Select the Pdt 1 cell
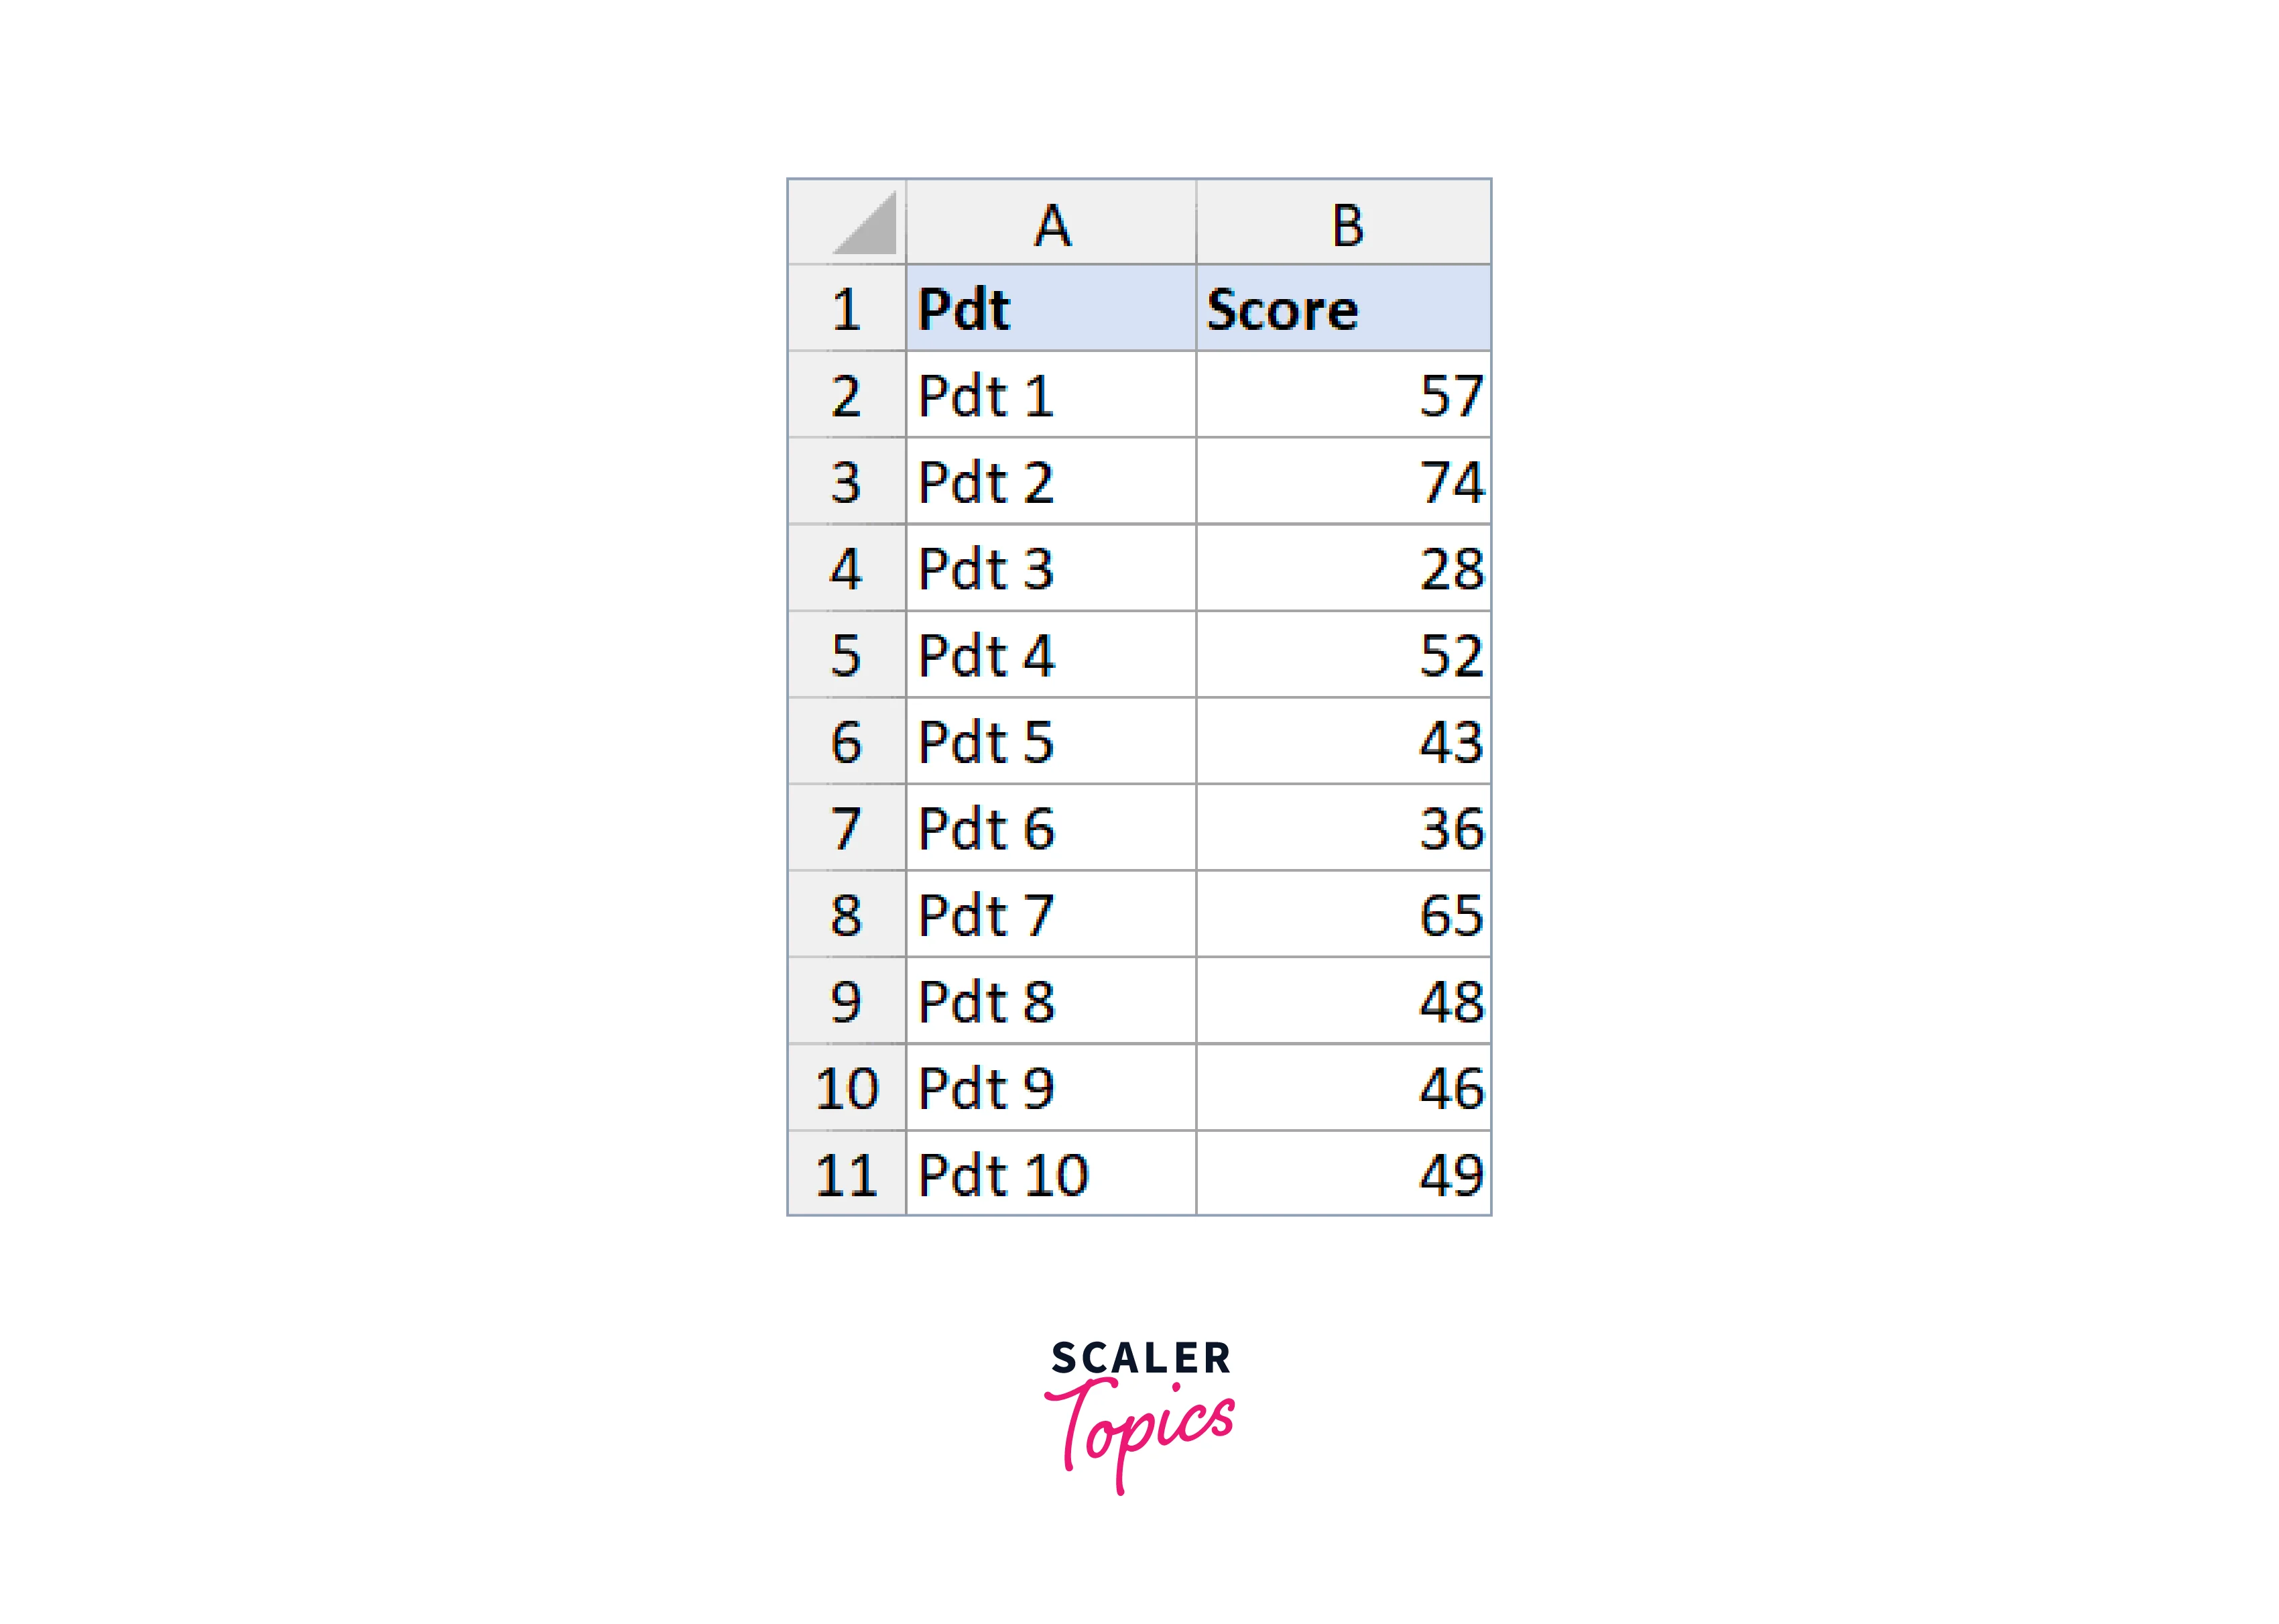The width and height of the screenshot is (2279, 1624). point(1050,396)
